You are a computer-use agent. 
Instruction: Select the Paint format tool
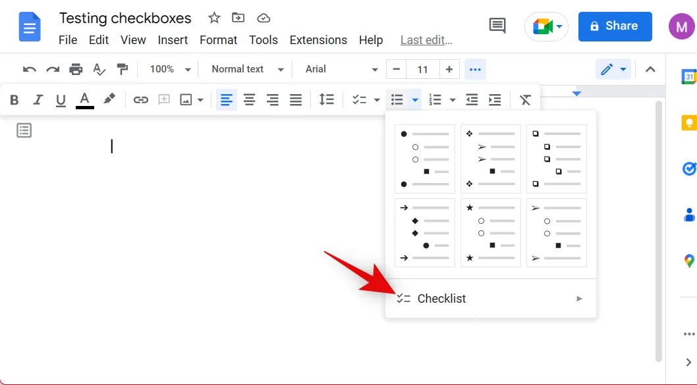(123, 69)
